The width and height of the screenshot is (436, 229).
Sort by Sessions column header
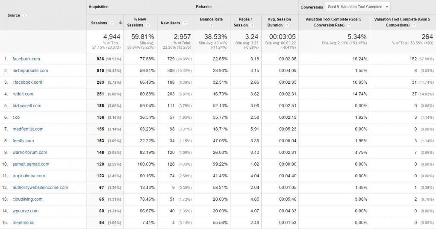(99, 23)
